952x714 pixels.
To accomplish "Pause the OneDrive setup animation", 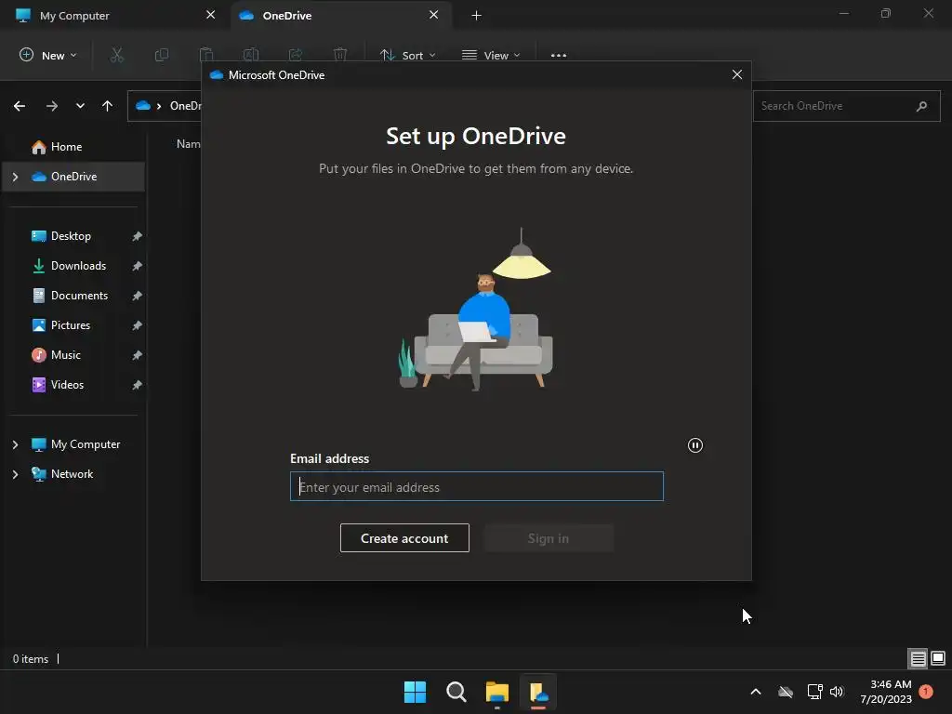I will (695, 445).
